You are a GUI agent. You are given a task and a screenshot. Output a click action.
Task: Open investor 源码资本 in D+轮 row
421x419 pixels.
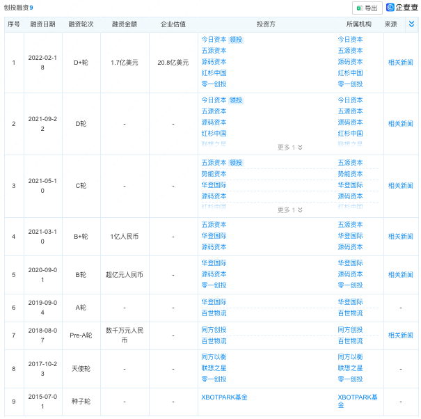[214, 62]
